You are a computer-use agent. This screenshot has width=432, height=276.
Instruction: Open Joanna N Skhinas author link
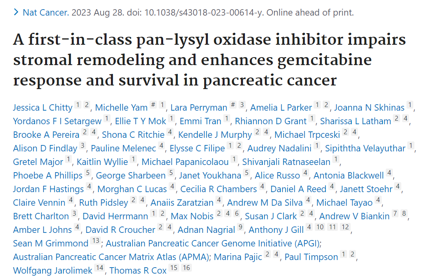point(369,107)
